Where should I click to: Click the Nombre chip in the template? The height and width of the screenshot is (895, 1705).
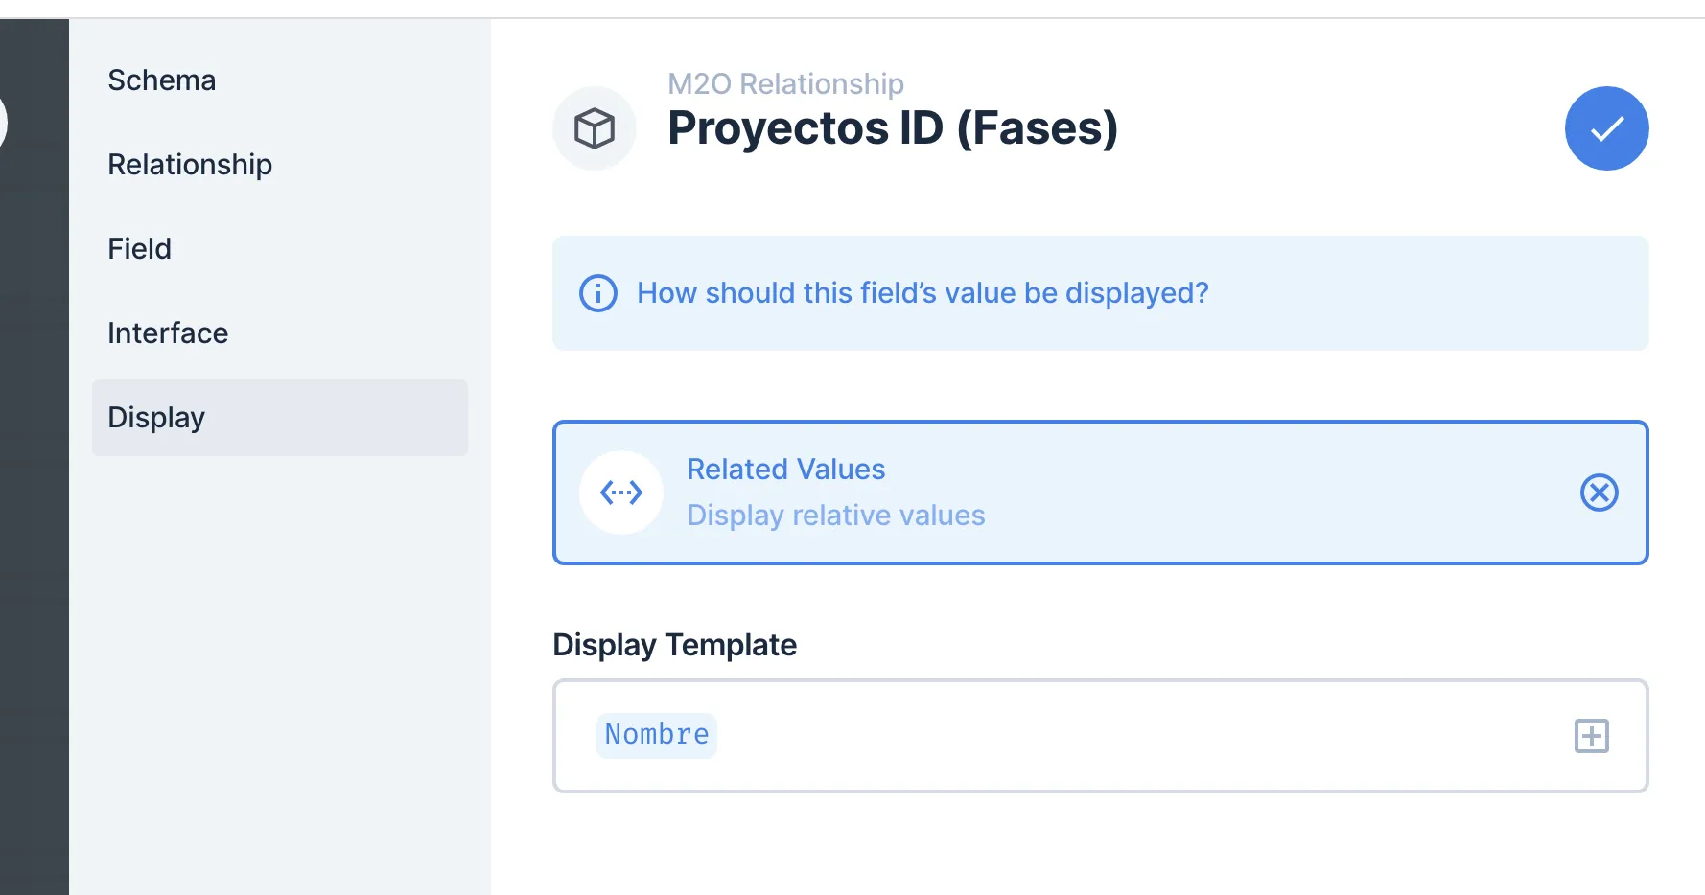pos(657,735)
